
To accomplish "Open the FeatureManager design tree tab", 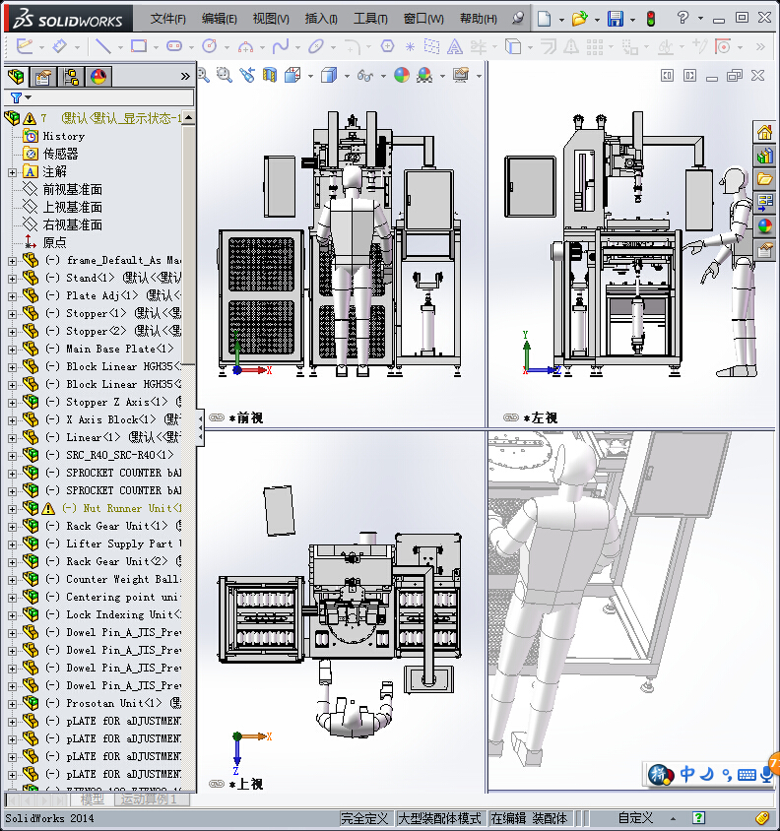I will click(x=16, y=77).
